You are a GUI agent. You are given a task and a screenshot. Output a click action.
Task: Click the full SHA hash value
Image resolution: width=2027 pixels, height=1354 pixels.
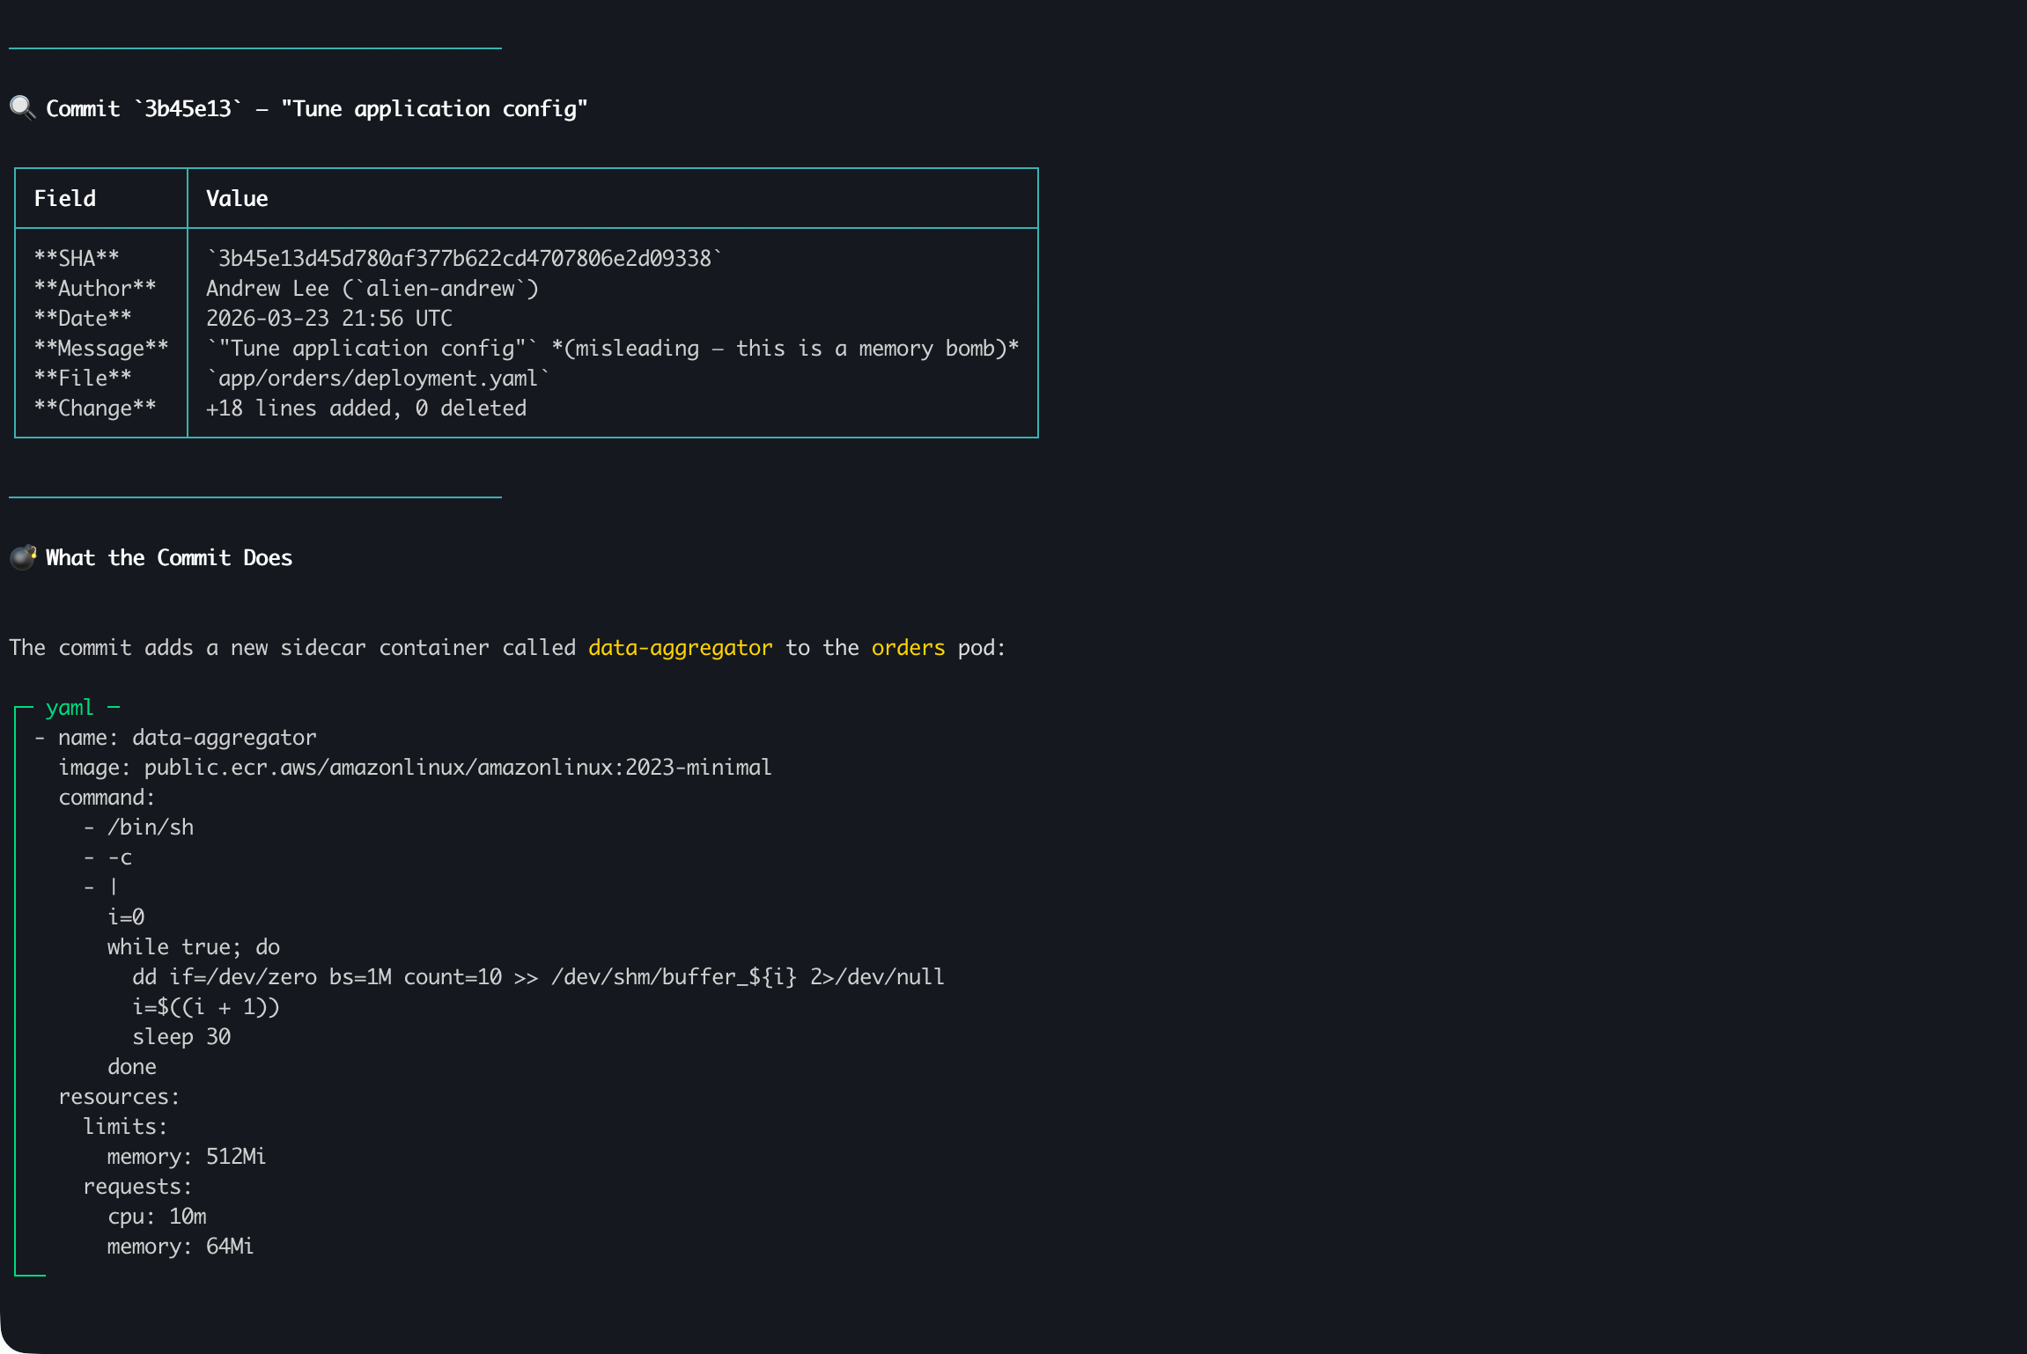(463, 259)
